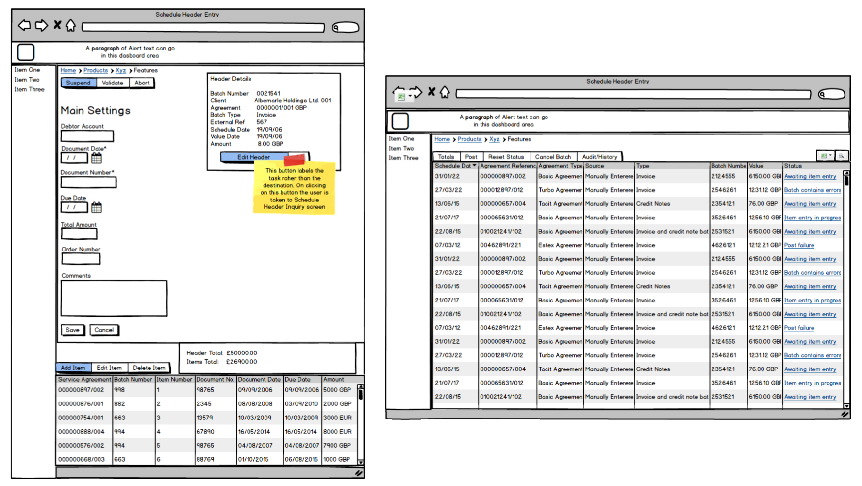Go home using the right window's house icon
The image size is (862, 486).
tap(445, 92)
